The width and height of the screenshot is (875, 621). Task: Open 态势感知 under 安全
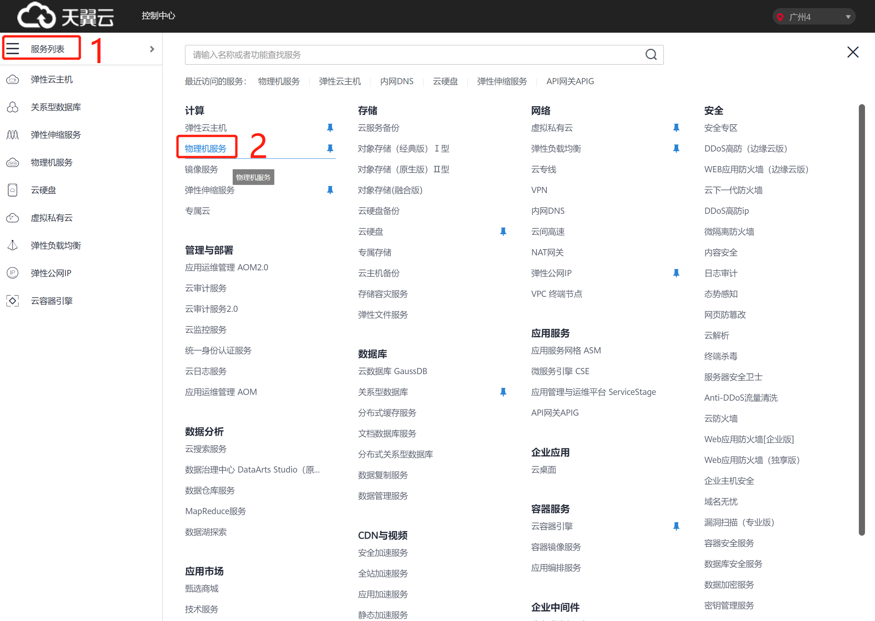721,294
